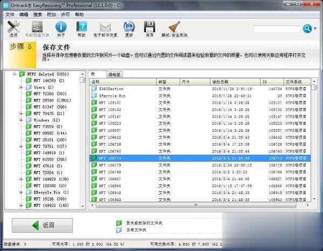Select the MFT 105132 file row
The image size is (323, 251).
(x=200, y=110)
